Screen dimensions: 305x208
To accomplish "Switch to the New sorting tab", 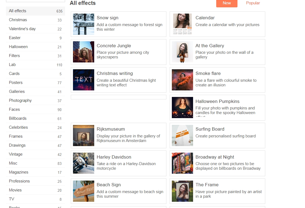I will pyautogui.click(x=227, y=3).
